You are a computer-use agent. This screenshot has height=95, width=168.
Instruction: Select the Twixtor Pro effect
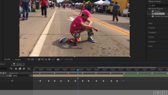159,14
